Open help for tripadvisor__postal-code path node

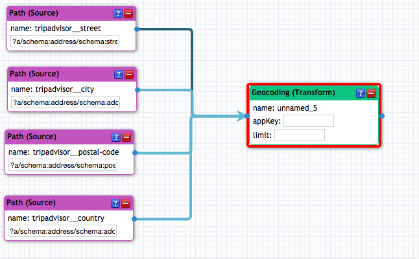pyautogui.click(x=116, y=137)
